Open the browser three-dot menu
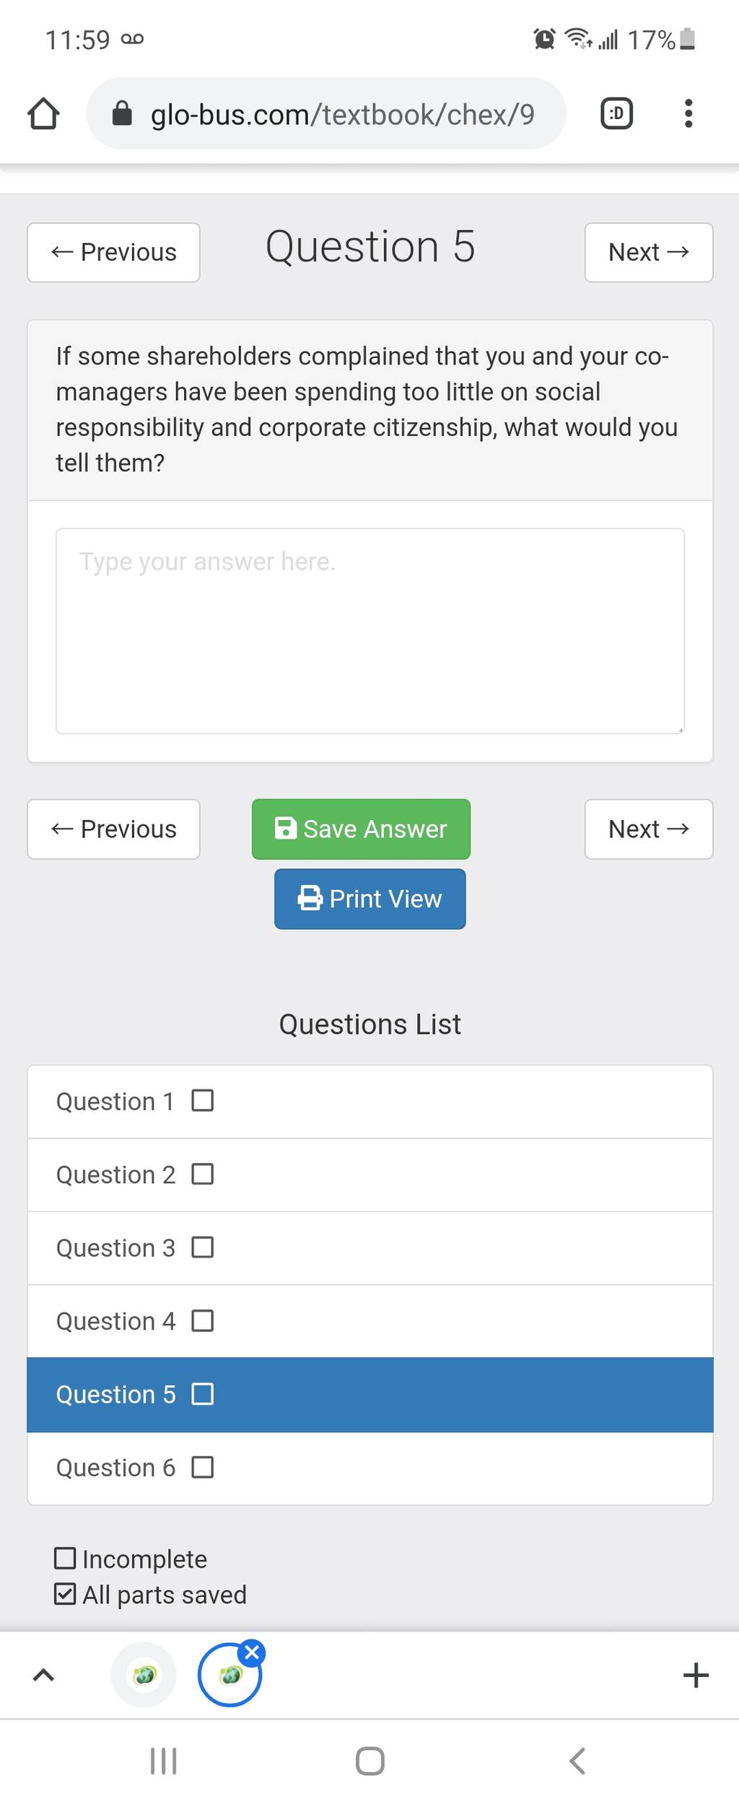Screen dimensions: 739x1804 point(688,113)
